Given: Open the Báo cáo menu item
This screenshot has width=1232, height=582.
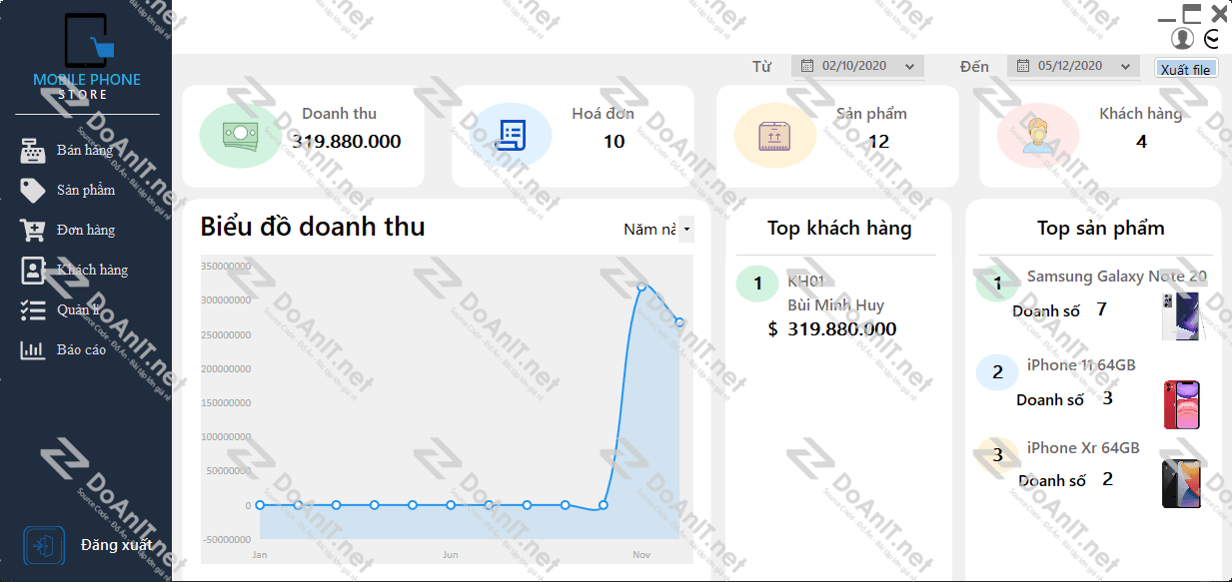Looking at the screenshot, I should pyautogui.click(x=81, y=350).
